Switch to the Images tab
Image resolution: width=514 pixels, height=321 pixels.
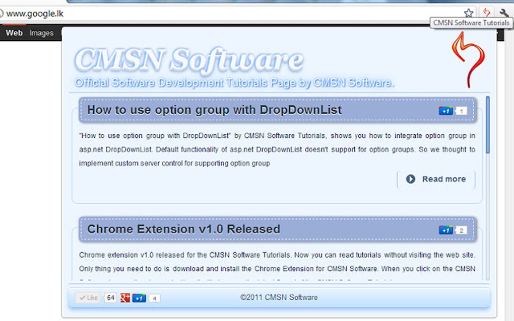coord(41,33)
